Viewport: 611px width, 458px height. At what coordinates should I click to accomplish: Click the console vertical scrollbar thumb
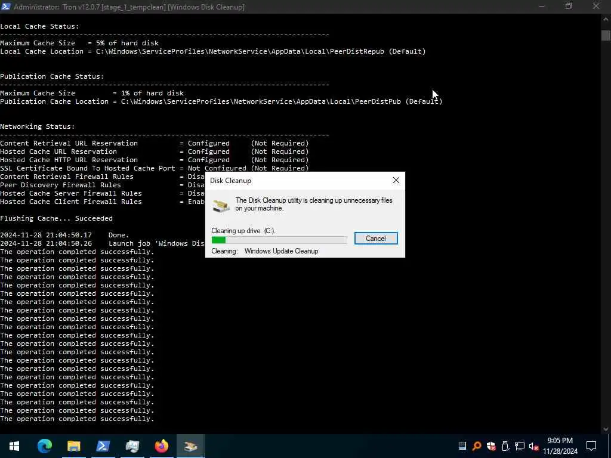coord(606,35)
